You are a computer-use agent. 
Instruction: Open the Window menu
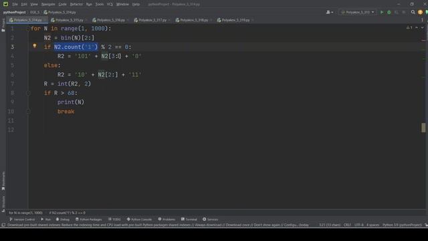122,4
